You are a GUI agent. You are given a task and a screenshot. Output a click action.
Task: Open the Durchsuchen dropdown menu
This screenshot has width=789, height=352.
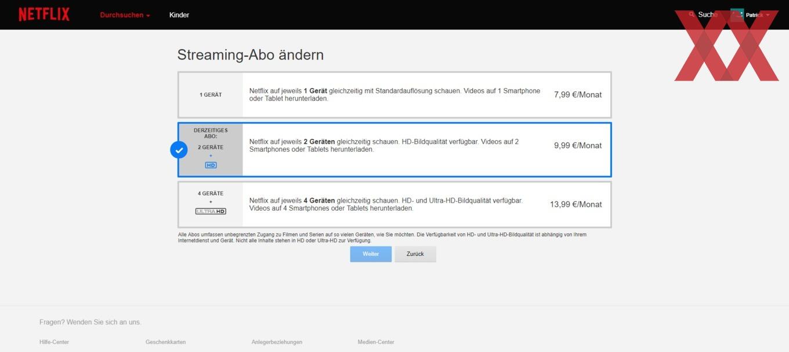pos(125,15)
